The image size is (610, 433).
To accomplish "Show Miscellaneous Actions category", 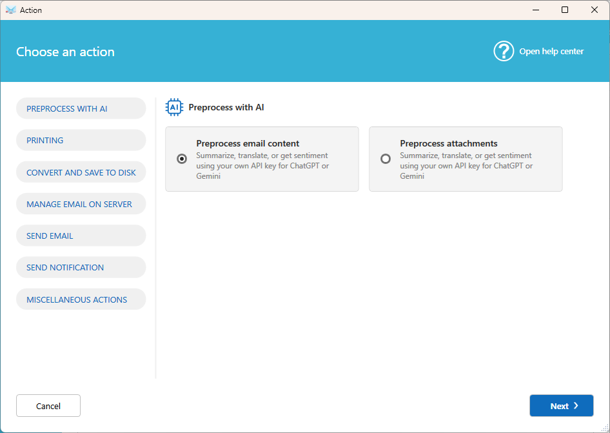I will pyautogui.click(x=81, y=299).
